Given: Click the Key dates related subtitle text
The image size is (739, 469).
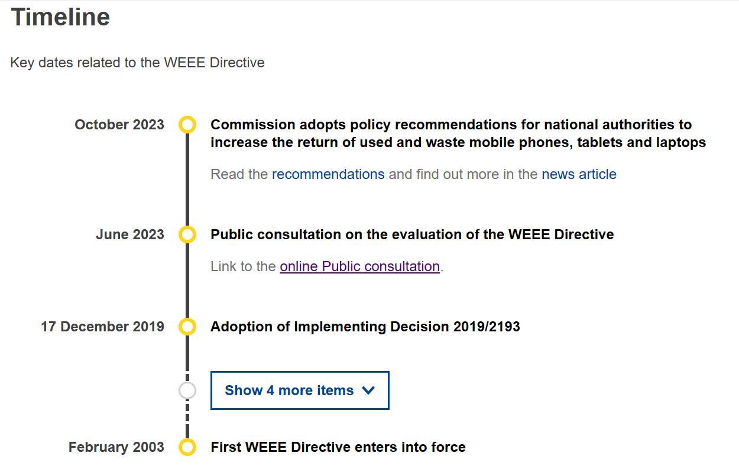Looking at the screenshot, I should tap(137, 63).
